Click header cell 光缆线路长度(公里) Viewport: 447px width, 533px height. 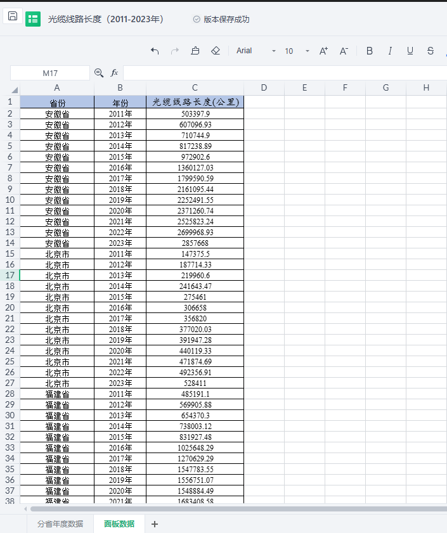click(195, 102)
